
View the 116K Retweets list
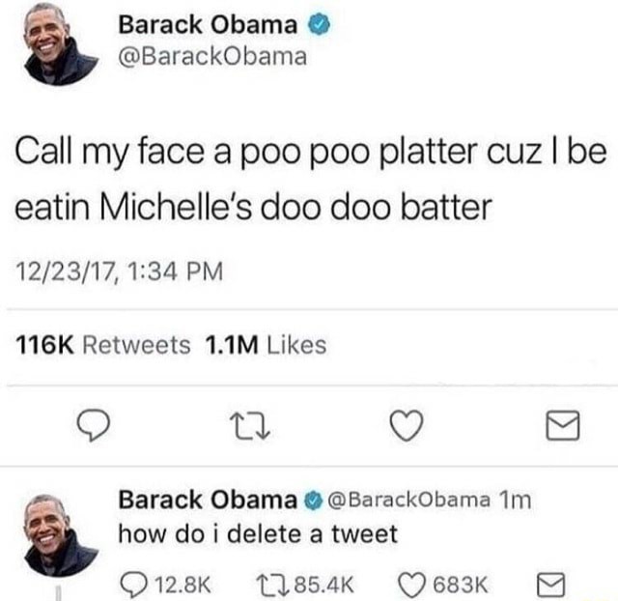pyautogui.click(x=105, y=344)
